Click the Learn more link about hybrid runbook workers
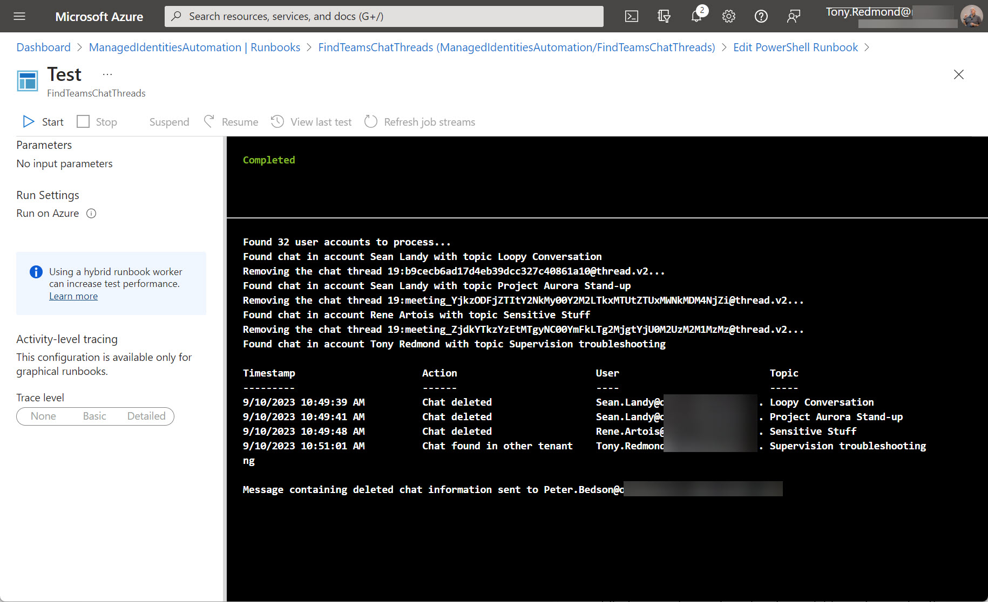This screenshot has height=602, width=988. pos(73,296)
